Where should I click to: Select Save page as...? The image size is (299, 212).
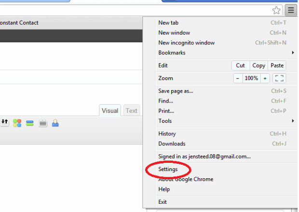(227, 91)
